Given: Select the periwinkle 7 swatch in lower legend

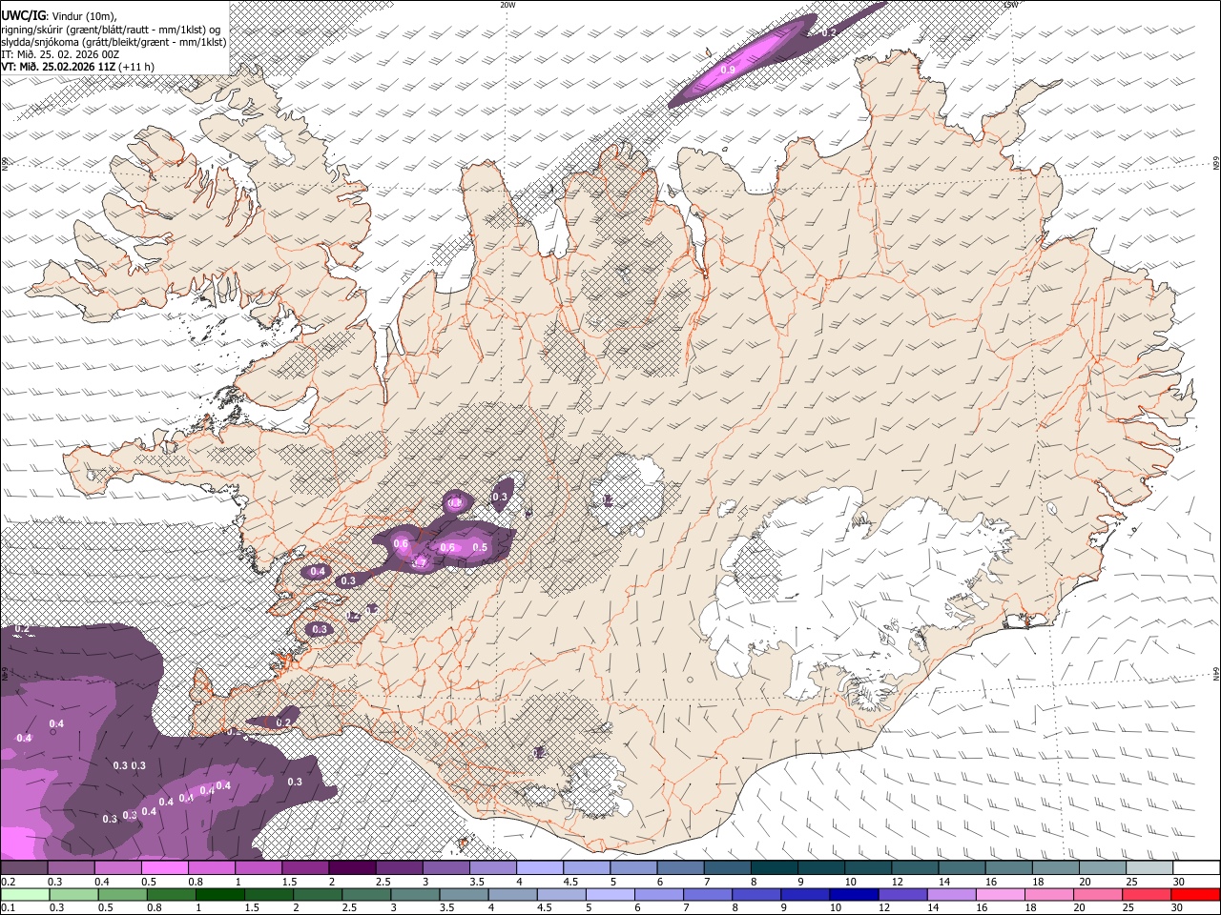Looking at the screenshot, I should tap(708, 894).
